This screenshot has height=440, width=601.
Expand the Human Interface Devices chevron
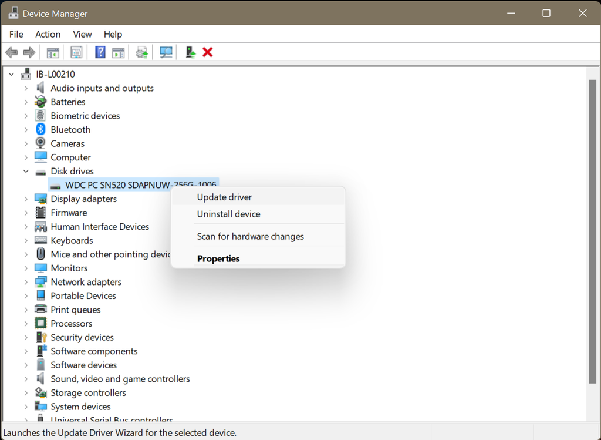coord(26,227)
